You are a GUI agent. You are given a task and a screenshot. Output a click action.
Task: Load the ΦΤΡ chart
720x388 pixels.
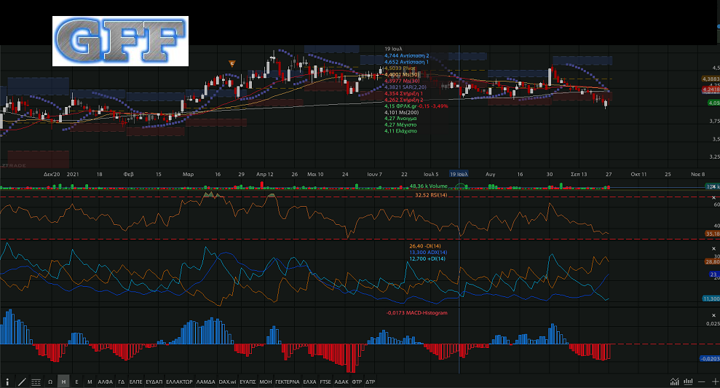[x=357, y=381]
